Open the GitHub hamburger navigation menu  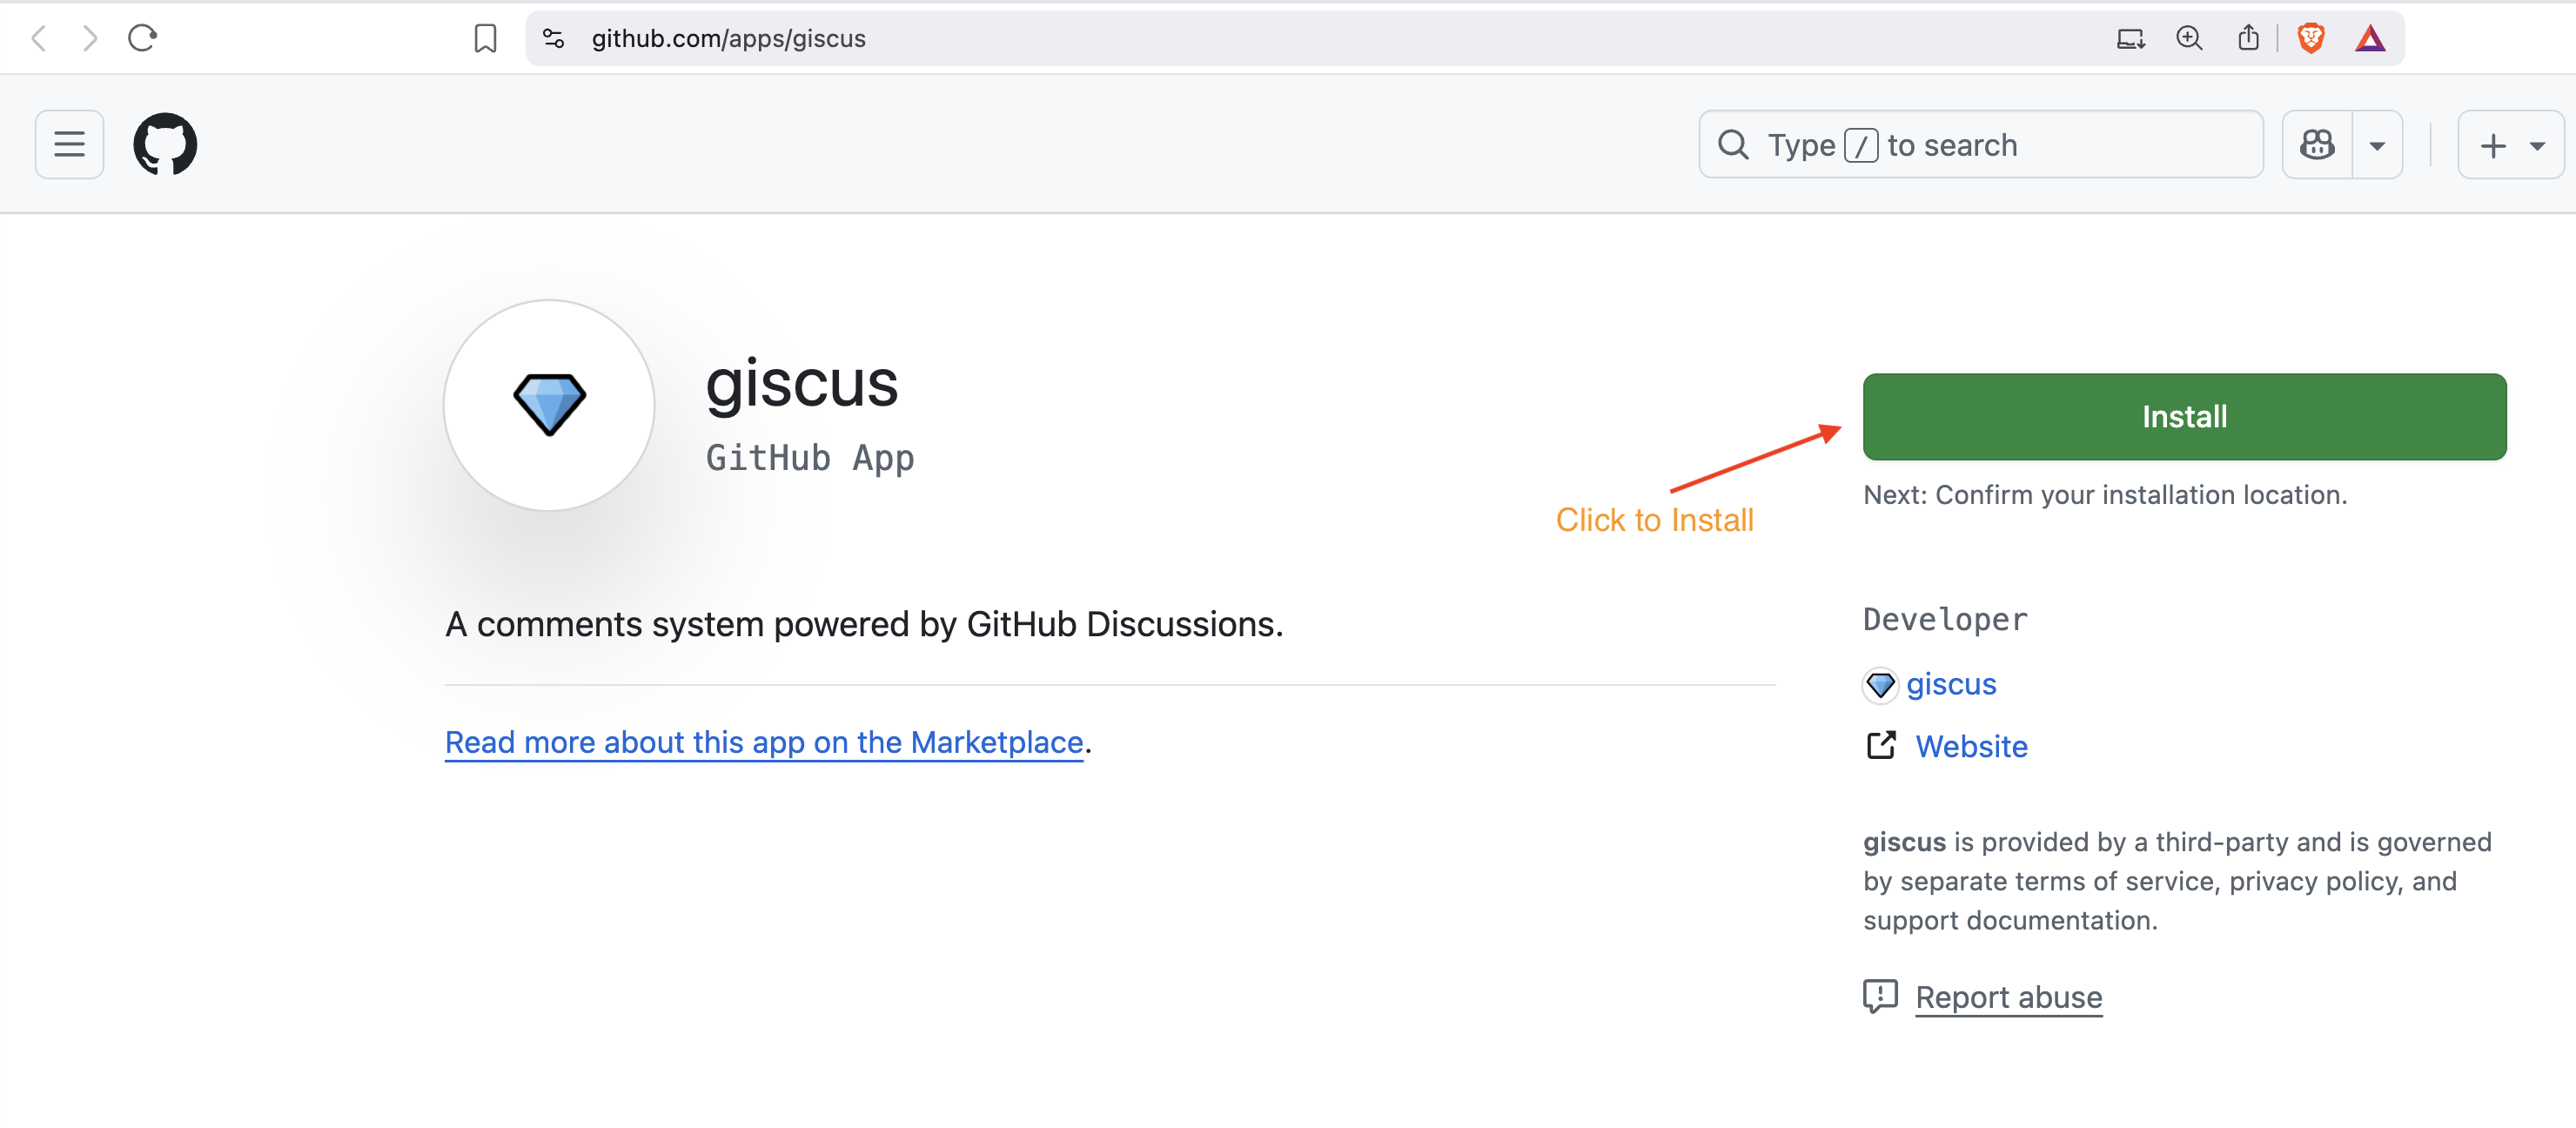[69, 145]
